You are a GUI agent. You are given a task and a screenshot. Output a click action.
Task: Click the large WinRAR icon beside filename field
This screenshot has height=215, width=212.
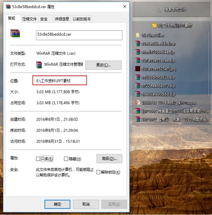pyautogui.click(x=15, y=33)
